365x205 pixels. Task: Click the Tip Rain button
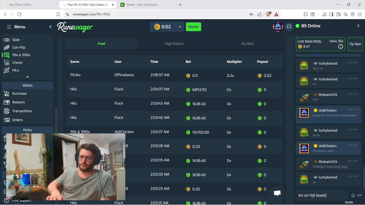355,44
